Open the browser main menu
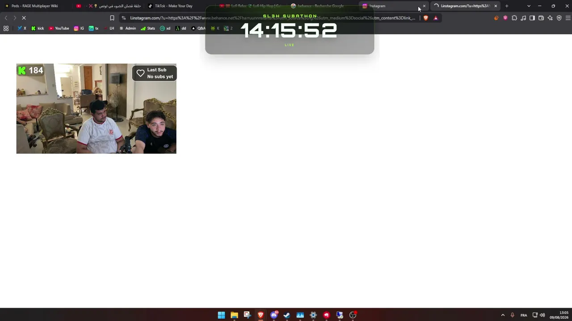572x321 pixels. [568, 18]
